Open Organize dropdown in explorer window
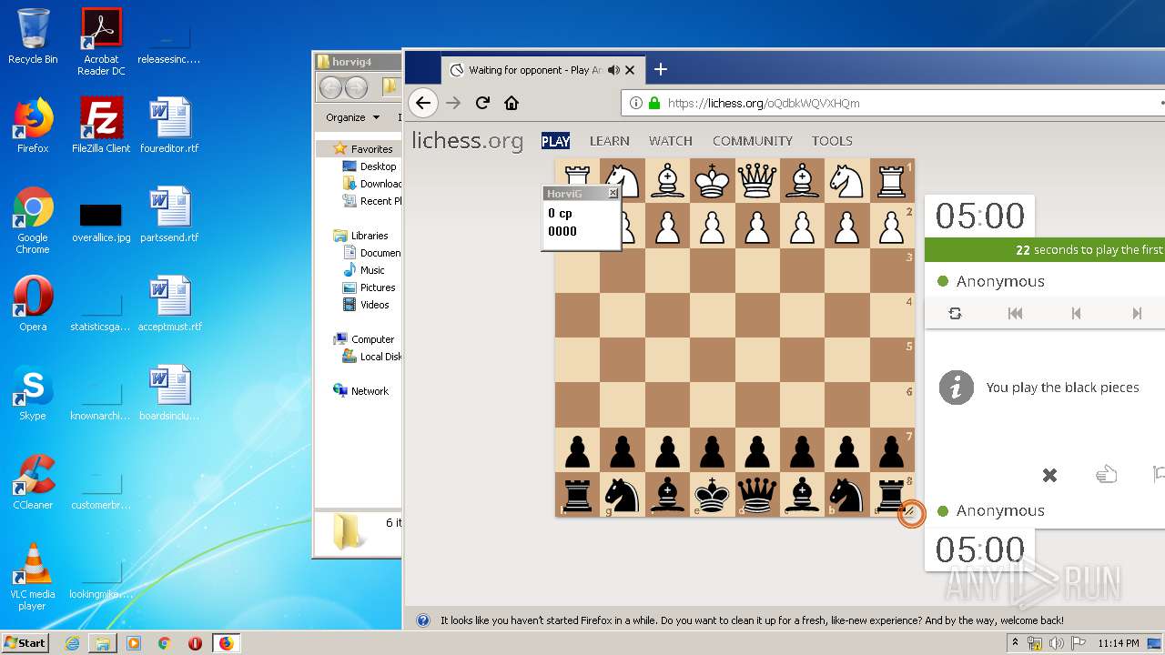1165x655 pixels. (352, 117)
